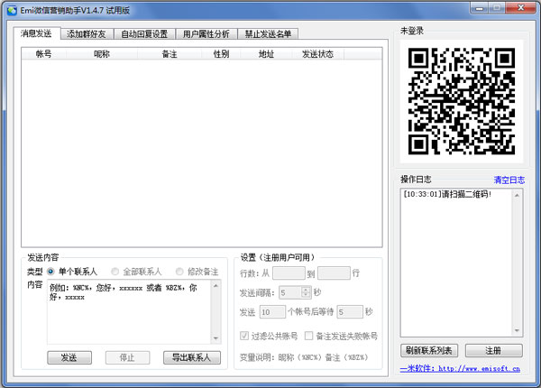This screenshot has height=388, width=541.
Task: Click scroll-up arrow of message content box
Action: pos(215,285)
